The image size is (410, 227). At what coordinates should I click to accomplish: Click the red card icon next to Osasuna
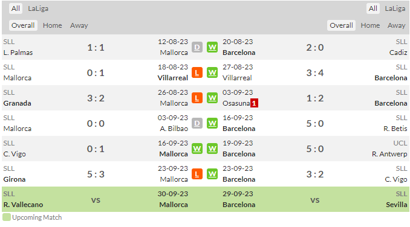(x=254, y=103)
